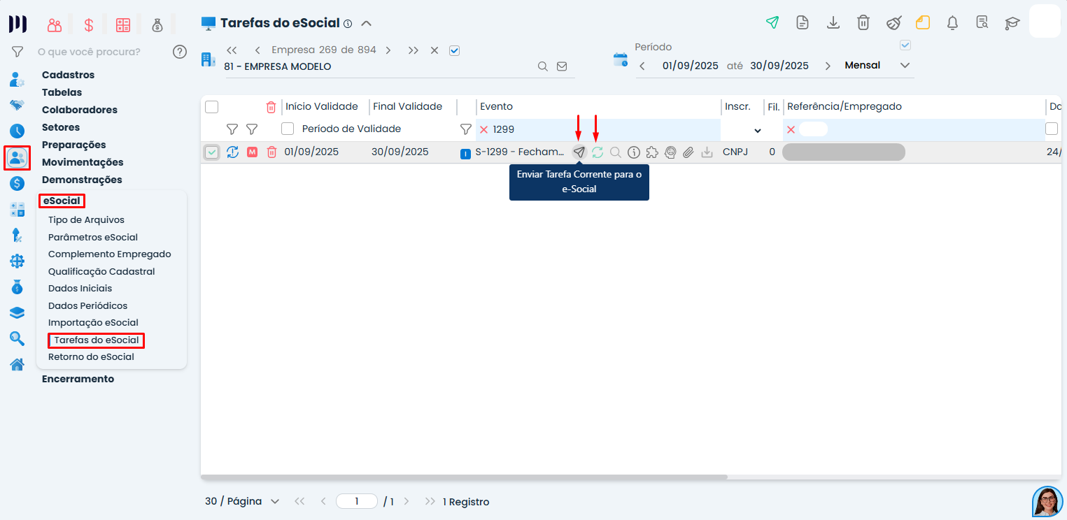Click the download icon in the S-1299 row
Image resolution: width=1067 pixels, height=520 pixels.
coord(707,152)
